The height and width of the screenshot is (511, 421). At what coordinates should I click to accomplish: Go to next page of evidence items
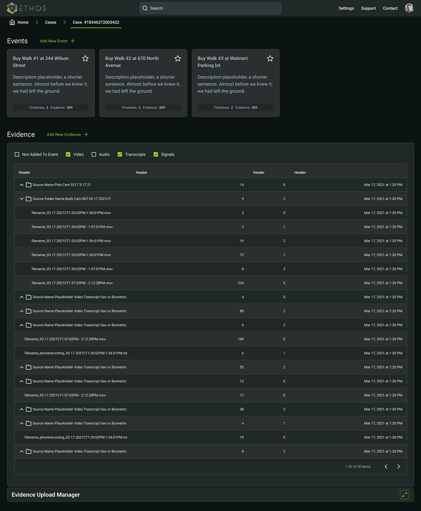click(398, 467)
